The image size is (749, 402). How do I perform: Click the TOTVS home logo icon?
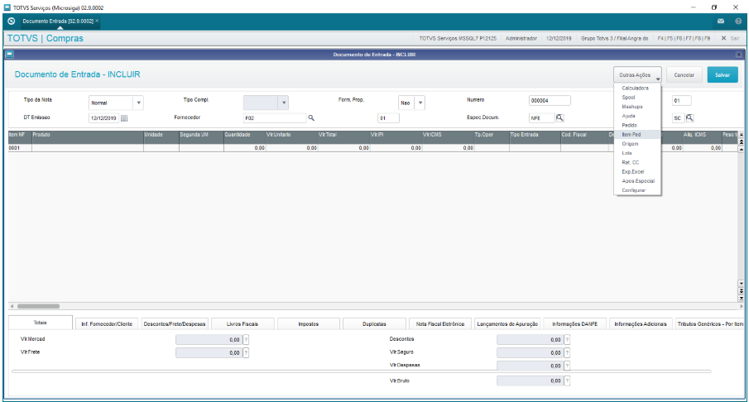(x=12, y=21)
